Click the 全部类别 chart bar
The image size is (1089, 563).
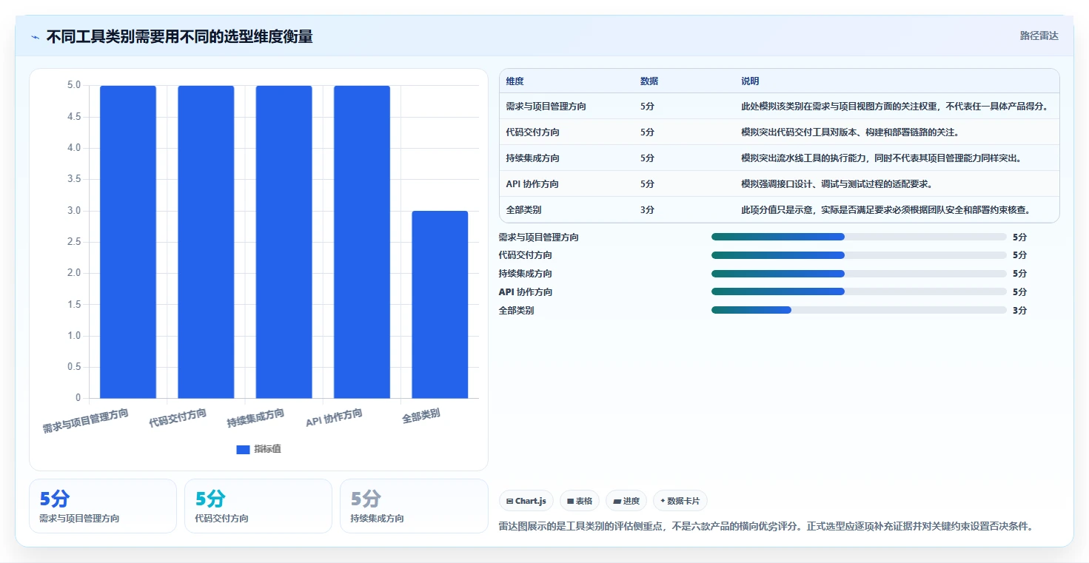click(440, 305)
